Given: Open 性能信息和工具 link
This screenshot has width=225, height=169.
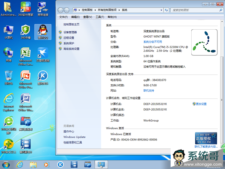Looking at the screenshot, I should pyautogui.click(x=73, y=142).
